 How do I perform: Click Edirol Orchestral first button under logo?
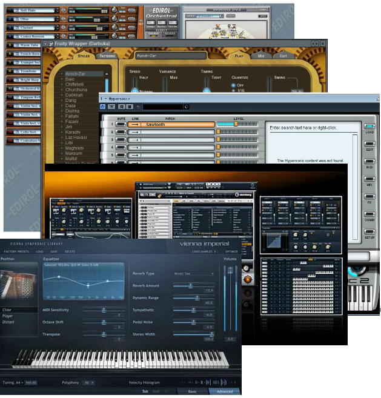[x=150, y=22]
